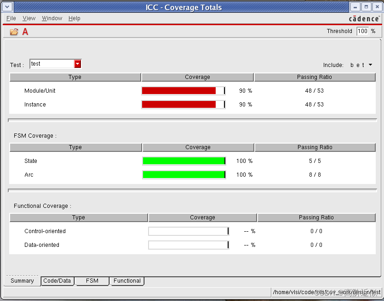This screenshot has height=301, width=384.
Task: Click Module/Unit passing ratio 48 / 53
Action: [x=315, y=91]
